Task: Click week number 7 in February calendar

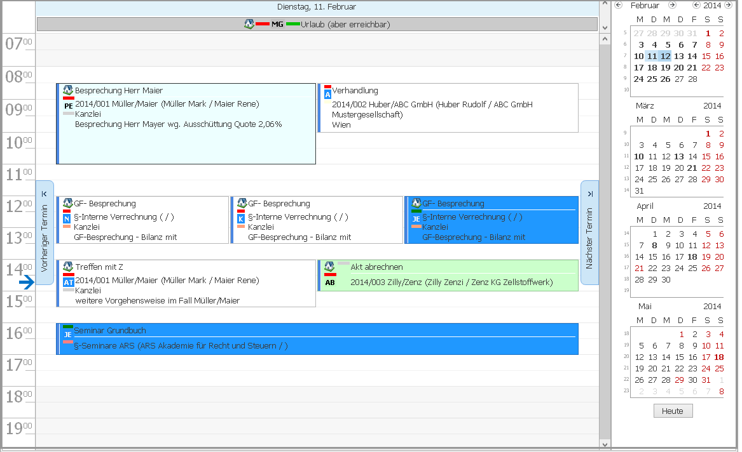Action: click(625, 56)
